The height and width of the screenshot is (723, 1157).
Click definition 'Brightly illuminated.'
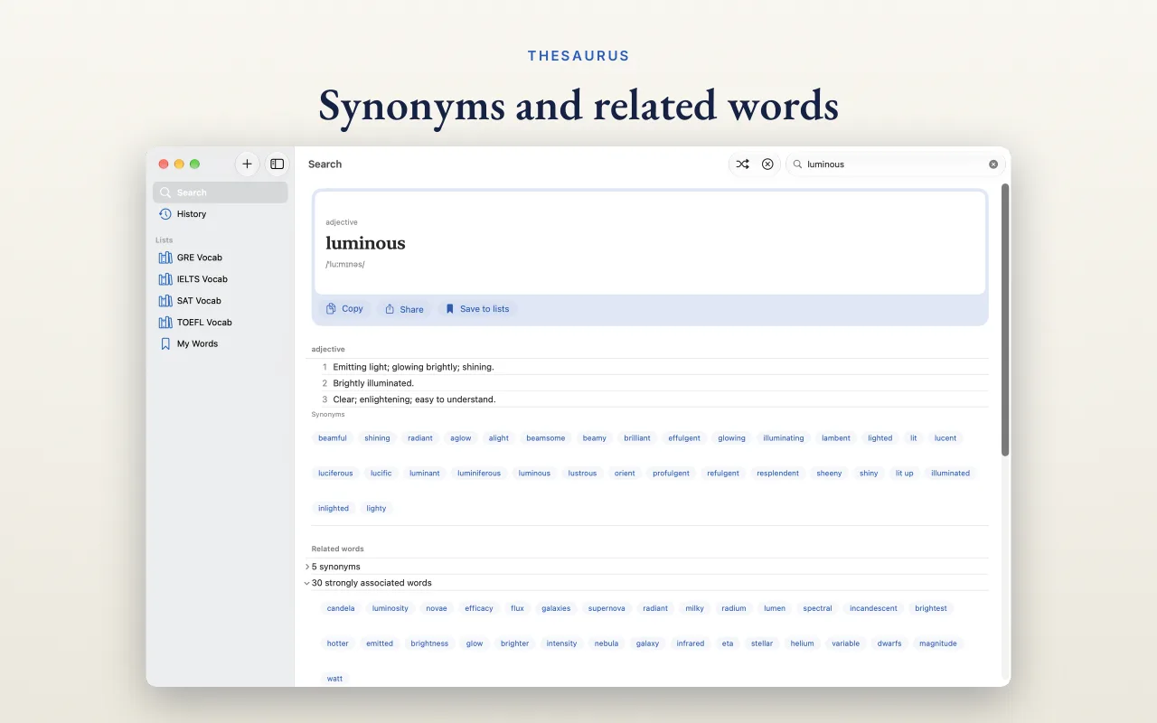pyautogui.click(x=373, y=383)
